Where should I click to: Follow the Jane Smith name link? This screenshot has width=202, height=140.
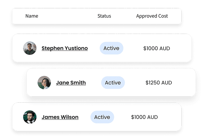click(71, 83)
